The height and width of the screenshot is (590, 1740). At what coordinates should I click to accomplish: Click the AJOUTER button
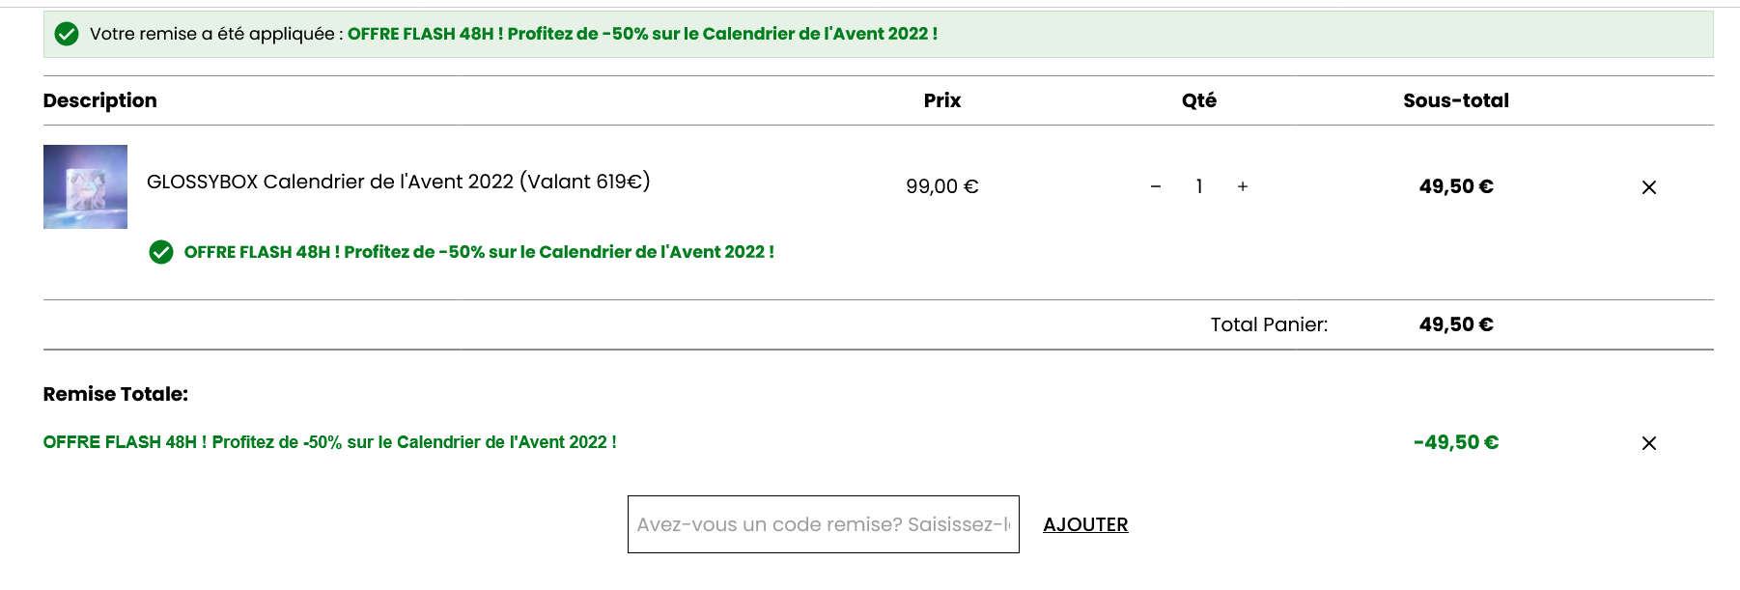(1085, 524)
